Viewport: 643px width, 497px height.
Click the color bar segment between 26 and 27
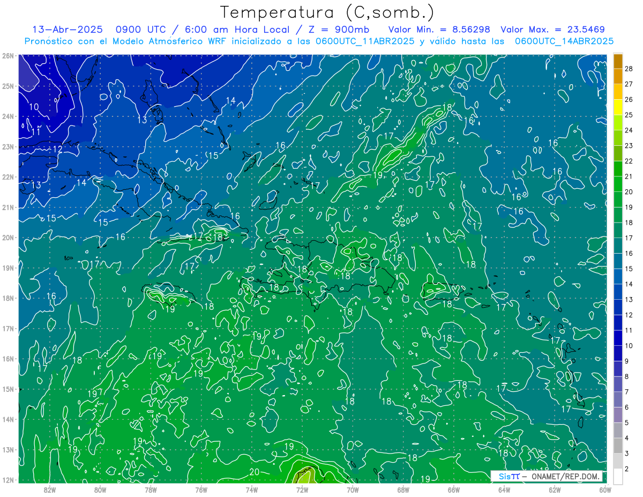pyautogui.click(x=618, y=92)
